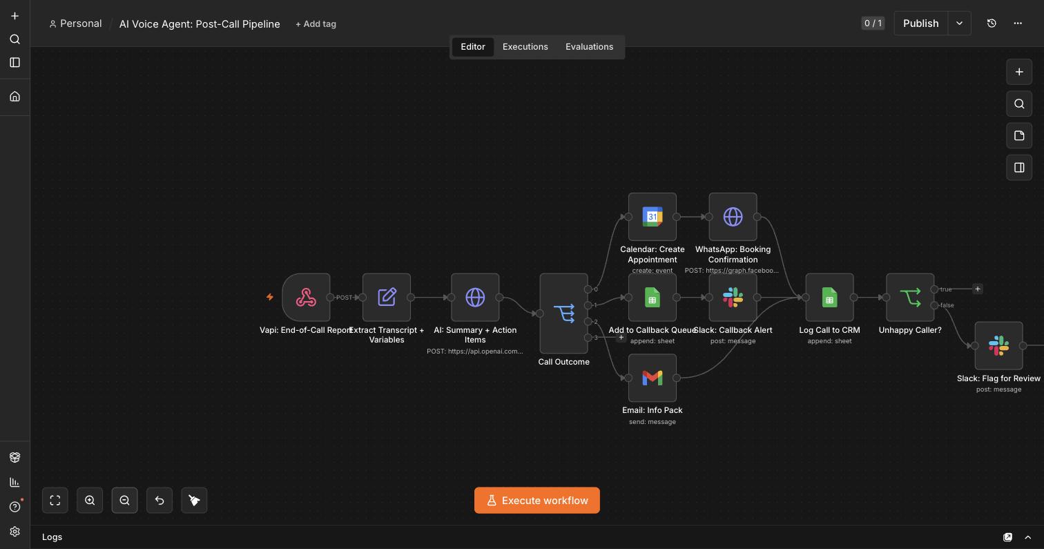Open the Vapi End-of-Call Report webhook node

click(306, 298)
